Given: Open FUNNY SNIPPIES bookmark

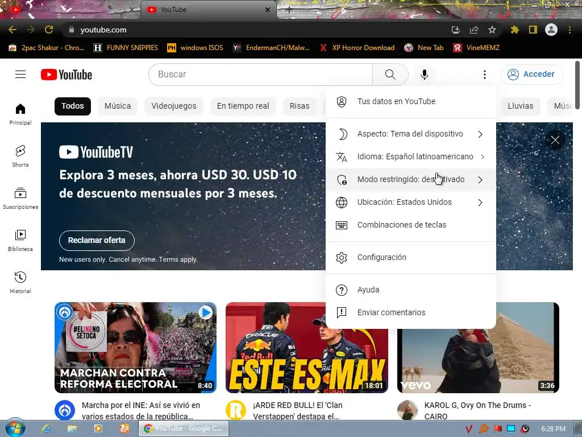Looking at the screenshot, I should pyautogui.click(x=126, y=48).
